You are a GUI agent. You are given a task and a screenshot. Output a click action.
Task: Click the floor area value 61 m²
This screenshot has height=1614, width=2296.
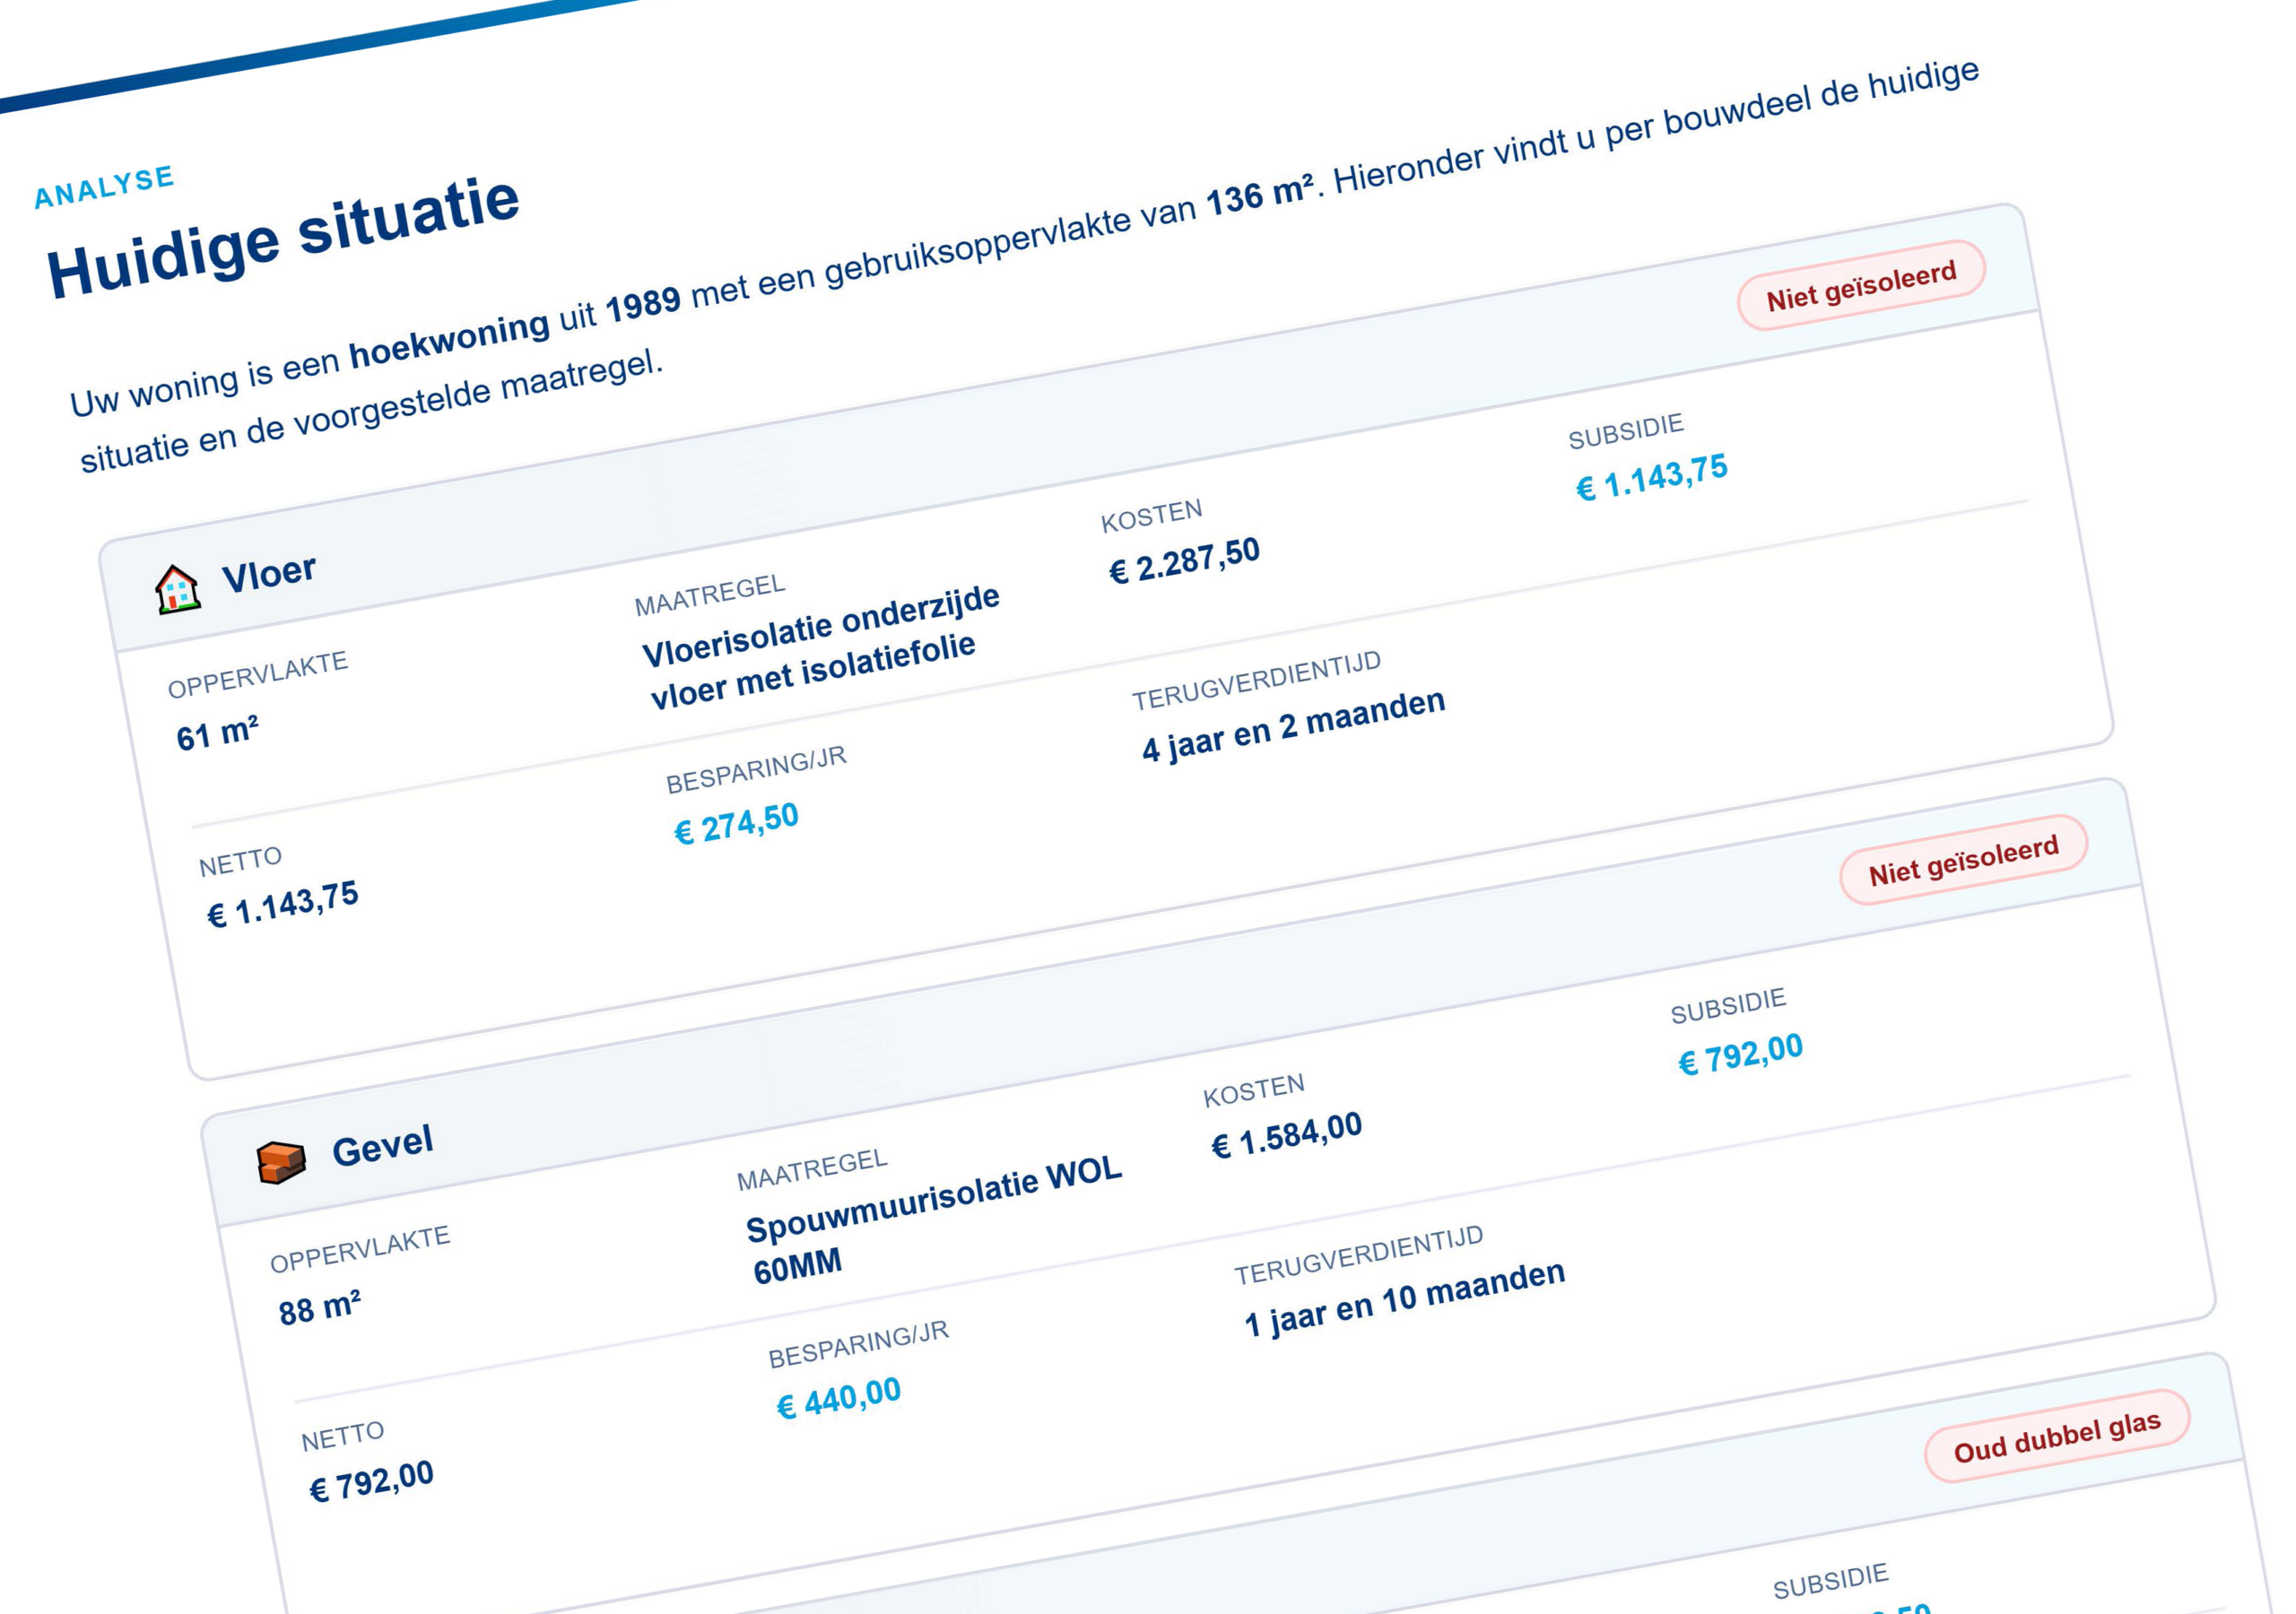pos(217,733)
